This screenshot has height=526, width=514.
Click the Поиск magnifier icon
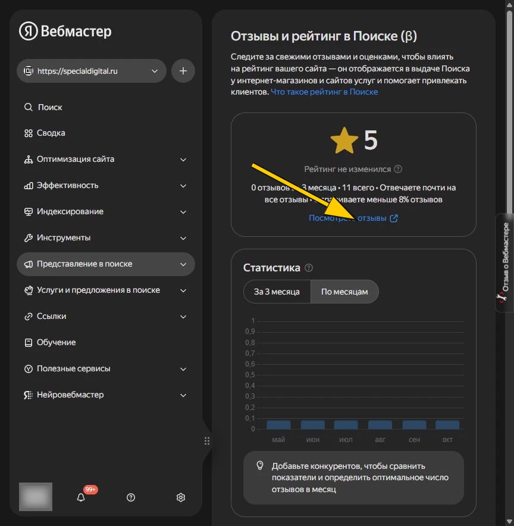(29, 107)
